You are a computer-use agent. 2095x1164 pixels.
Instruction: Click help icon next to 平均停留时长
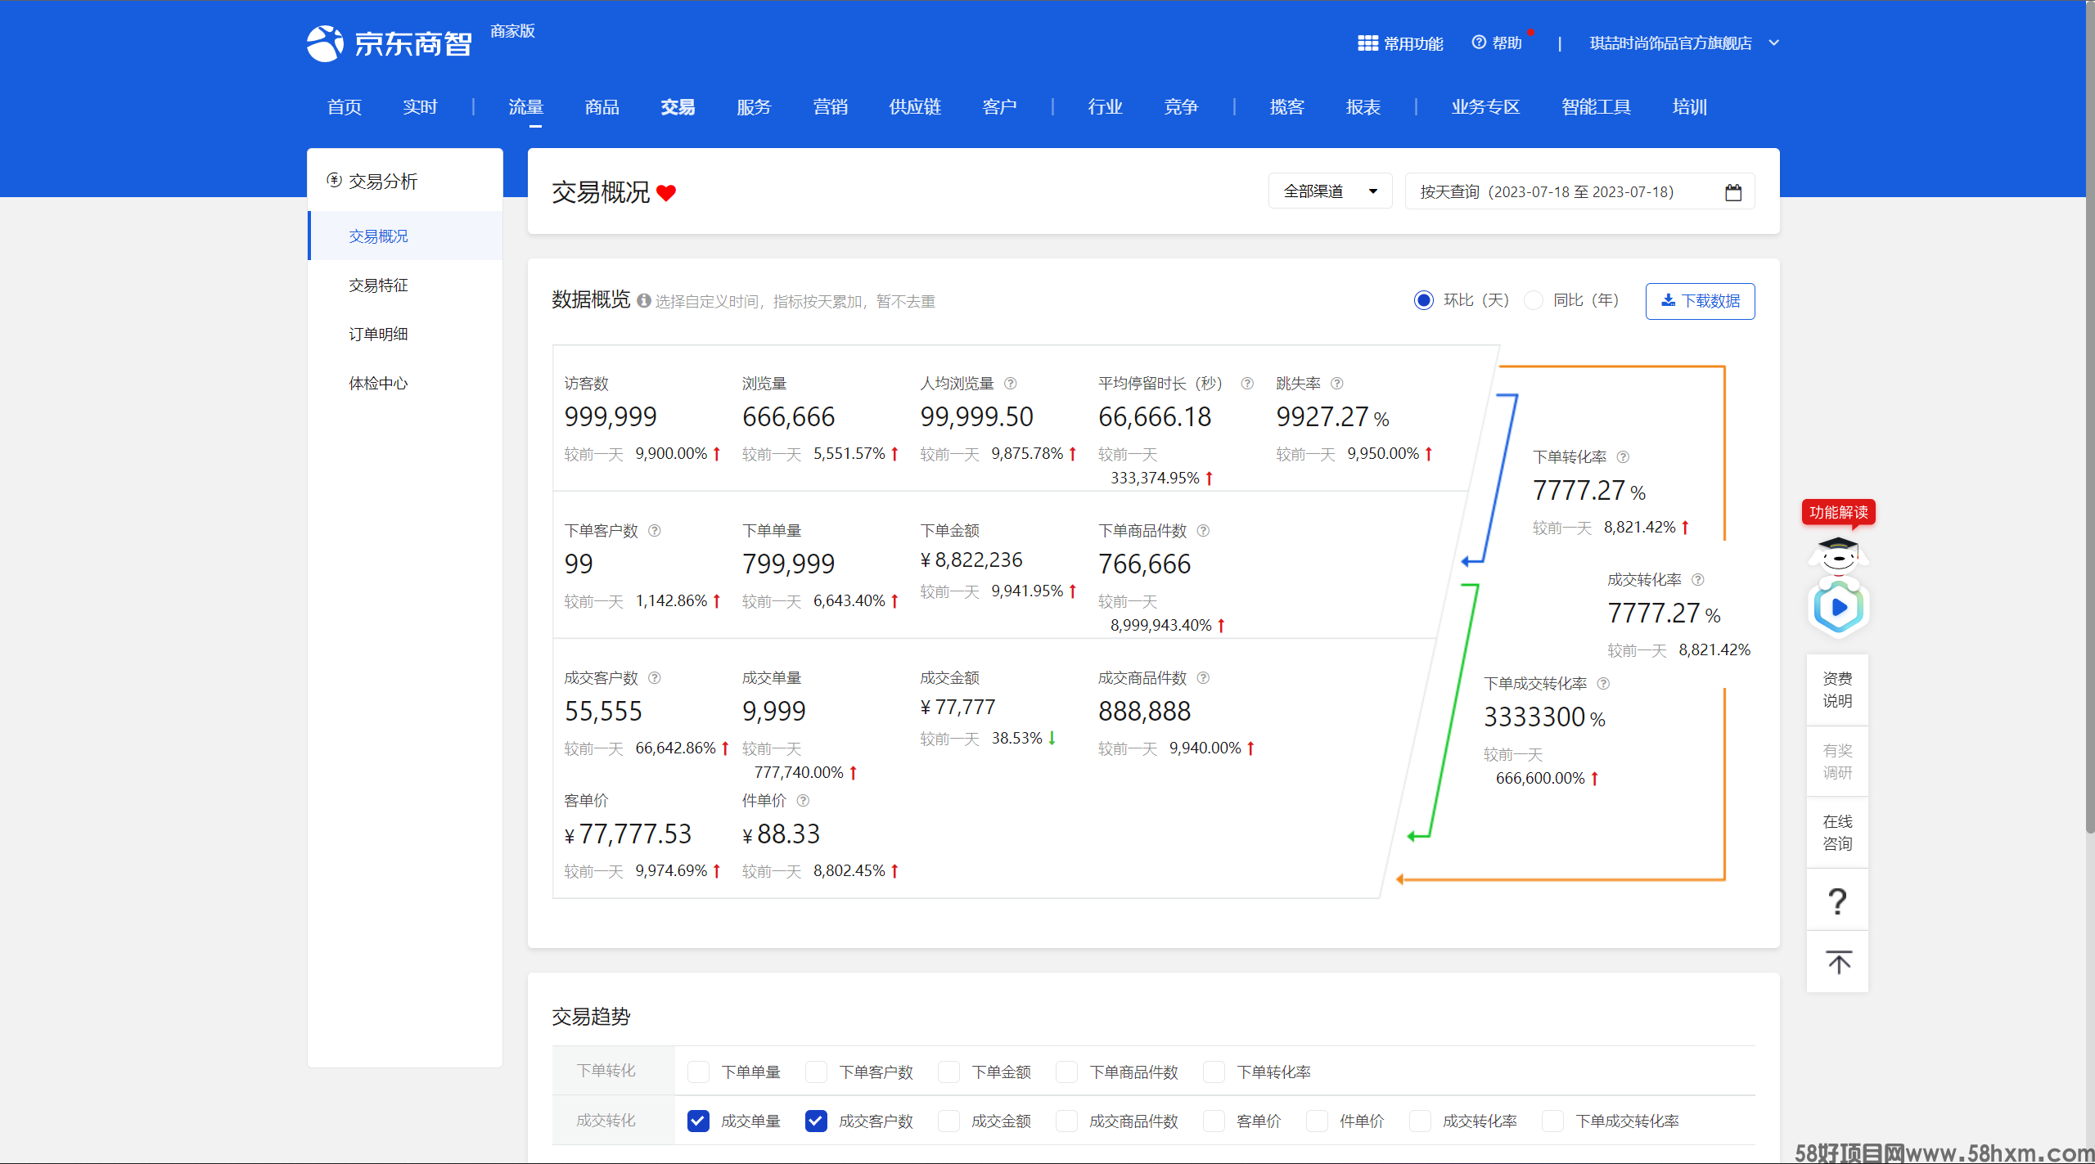pos(1247,383)
